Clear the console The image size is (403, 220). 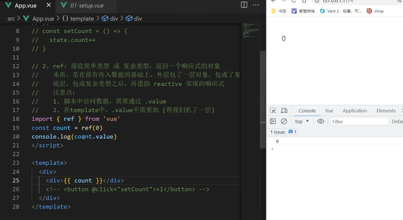click(284, 121)
